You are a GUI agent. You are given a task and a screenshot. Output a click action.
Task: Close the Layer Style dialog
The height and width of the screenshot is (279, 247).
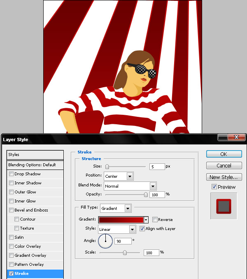point(236,137)
